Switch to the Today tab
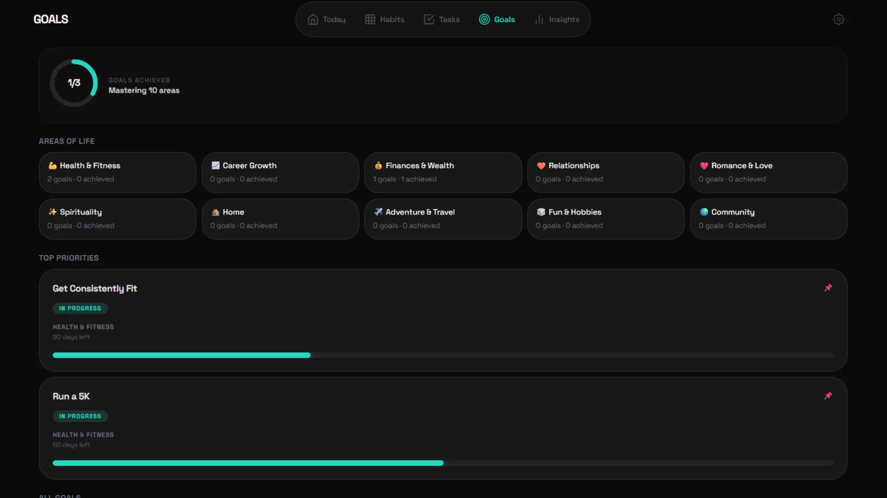 (x=327, y=19)
